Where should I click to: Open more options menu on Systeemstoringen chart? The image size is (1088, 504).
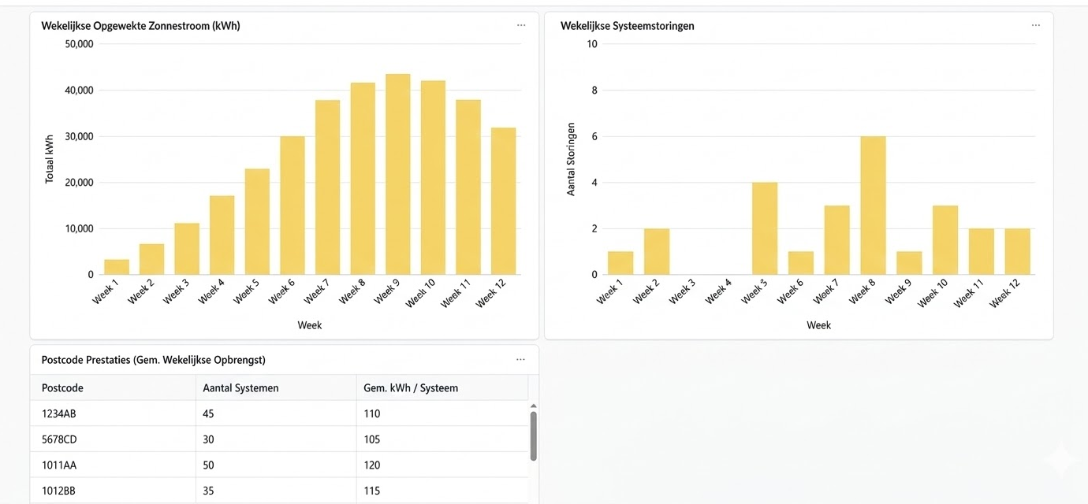pyautogui.click(x=1035, y=24)
